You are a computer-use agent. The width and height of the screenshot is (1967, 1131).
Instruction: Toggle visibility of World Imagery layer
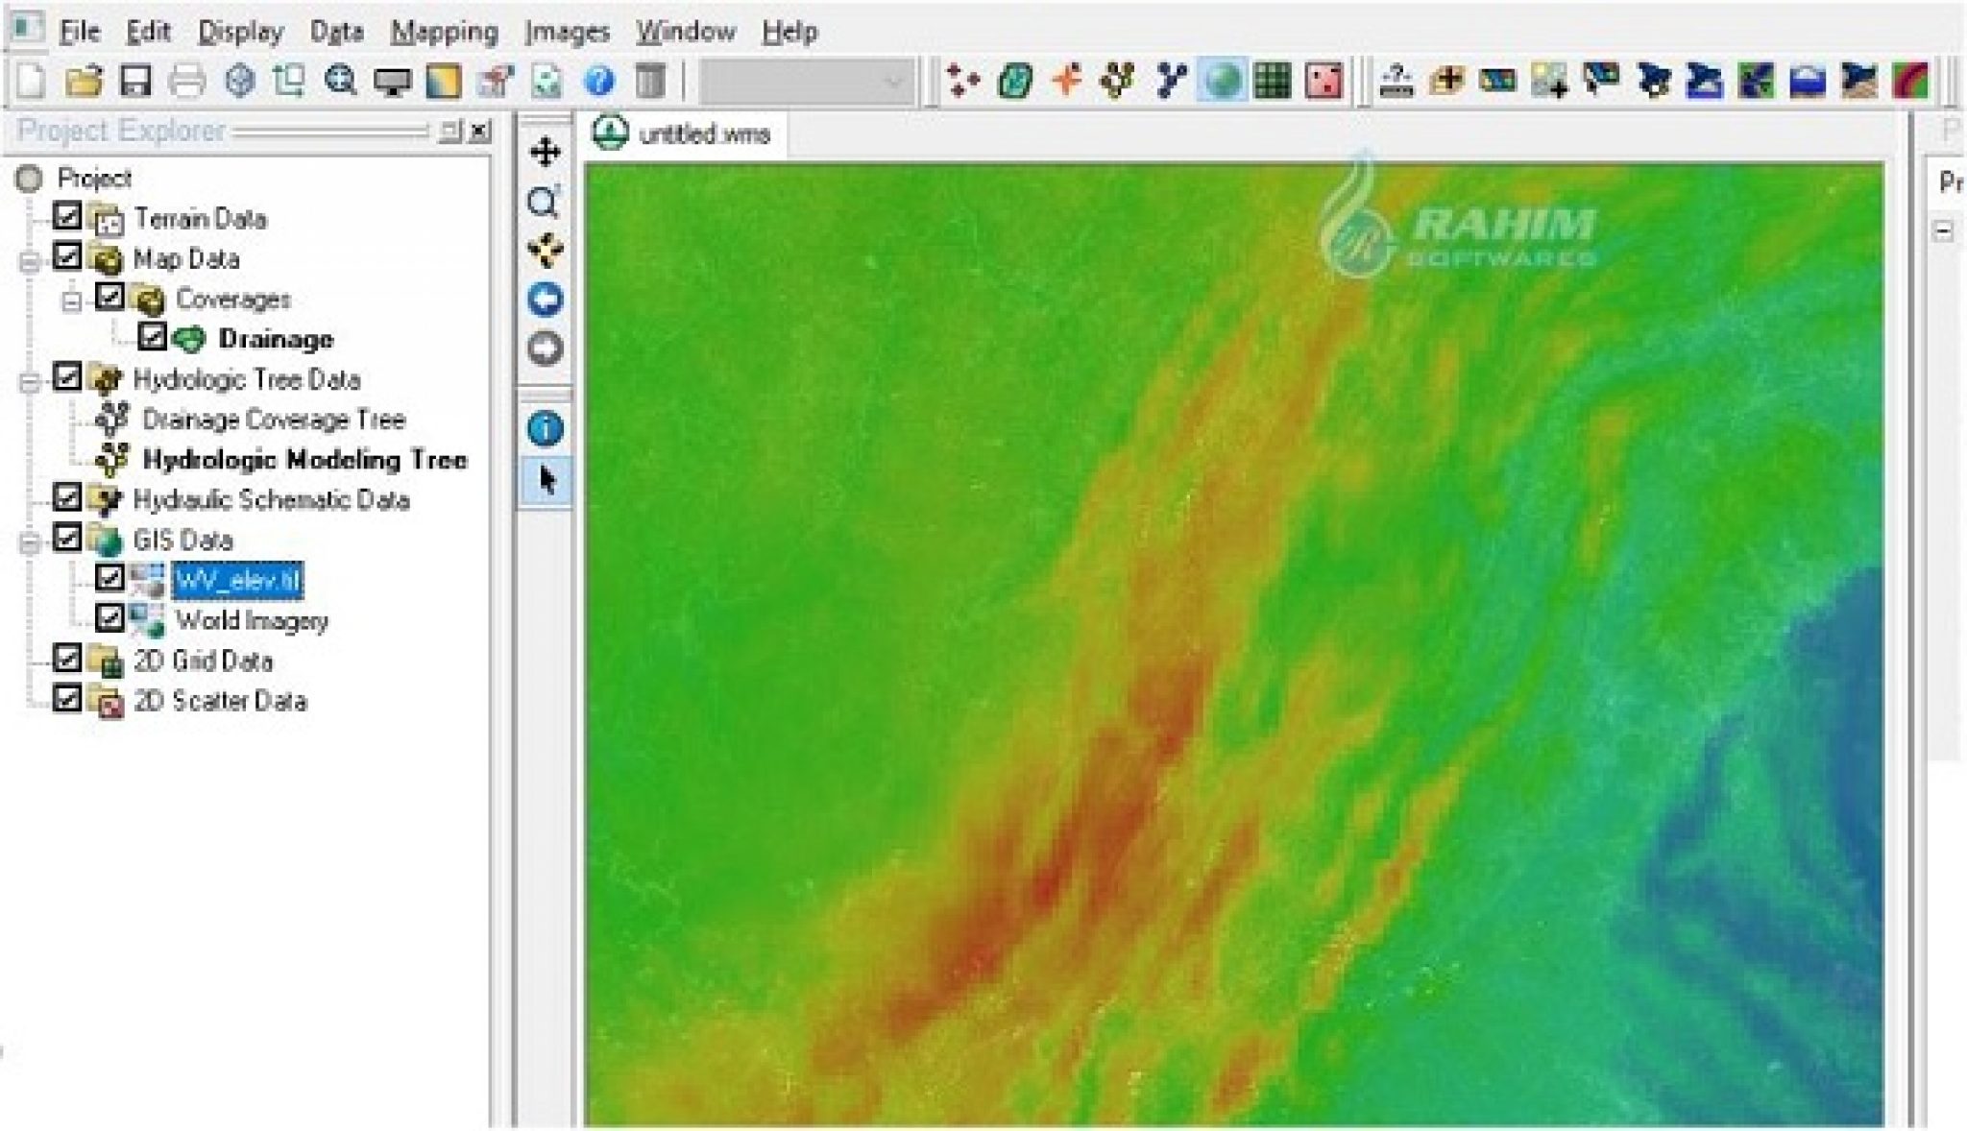109,620
